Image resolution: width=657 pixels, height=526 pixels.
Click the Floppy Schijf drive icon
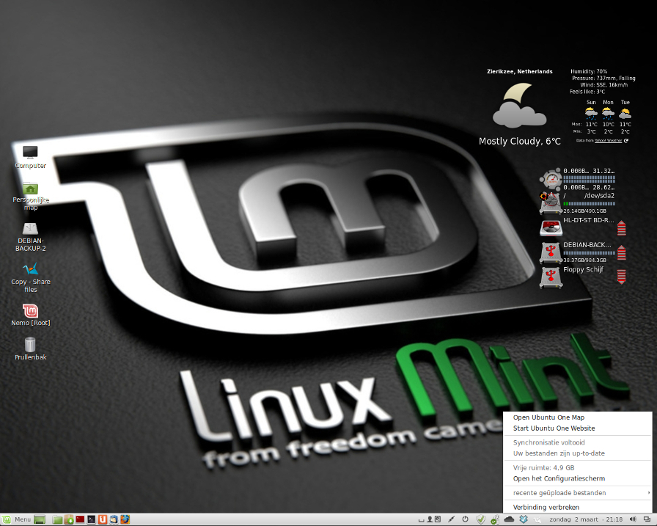click(550, 277)
